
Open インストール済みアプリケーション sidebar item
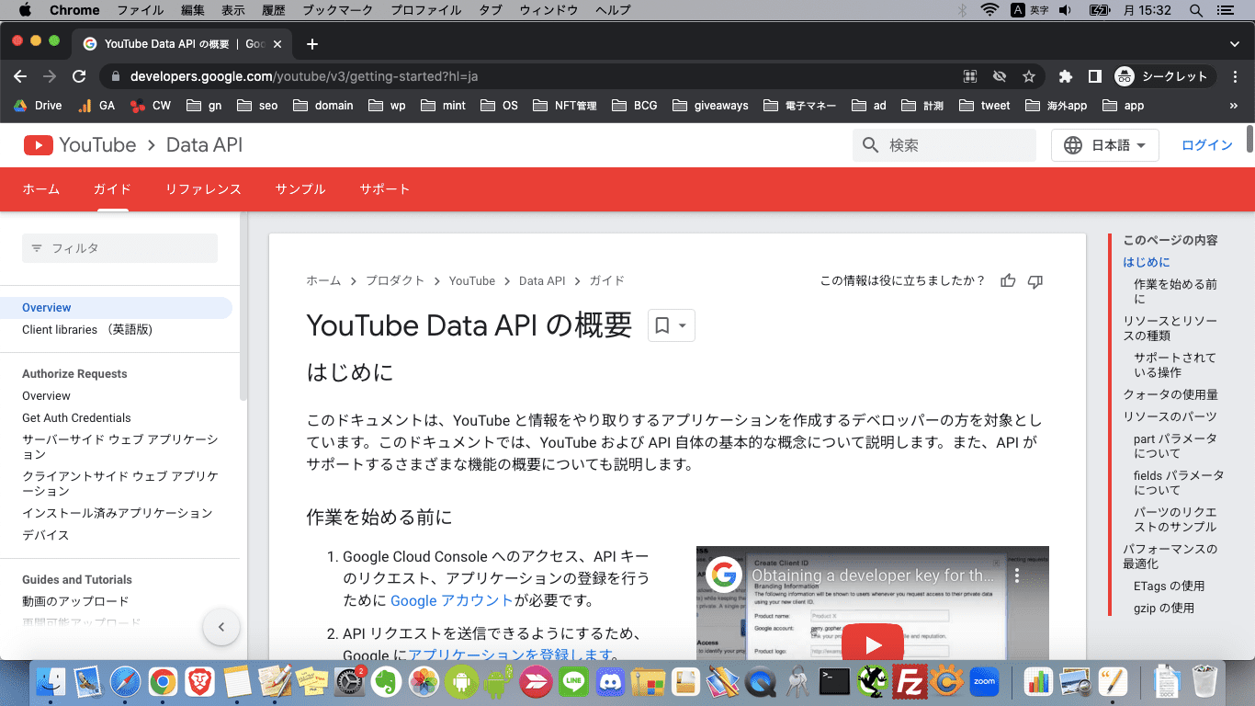(x=118, y=513)
